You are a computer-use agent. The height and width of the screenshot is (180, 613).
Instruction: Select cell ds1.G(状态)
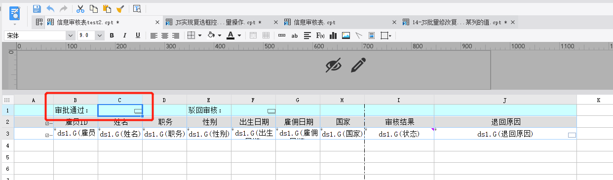pyautogui.click(x=399, y=134)
